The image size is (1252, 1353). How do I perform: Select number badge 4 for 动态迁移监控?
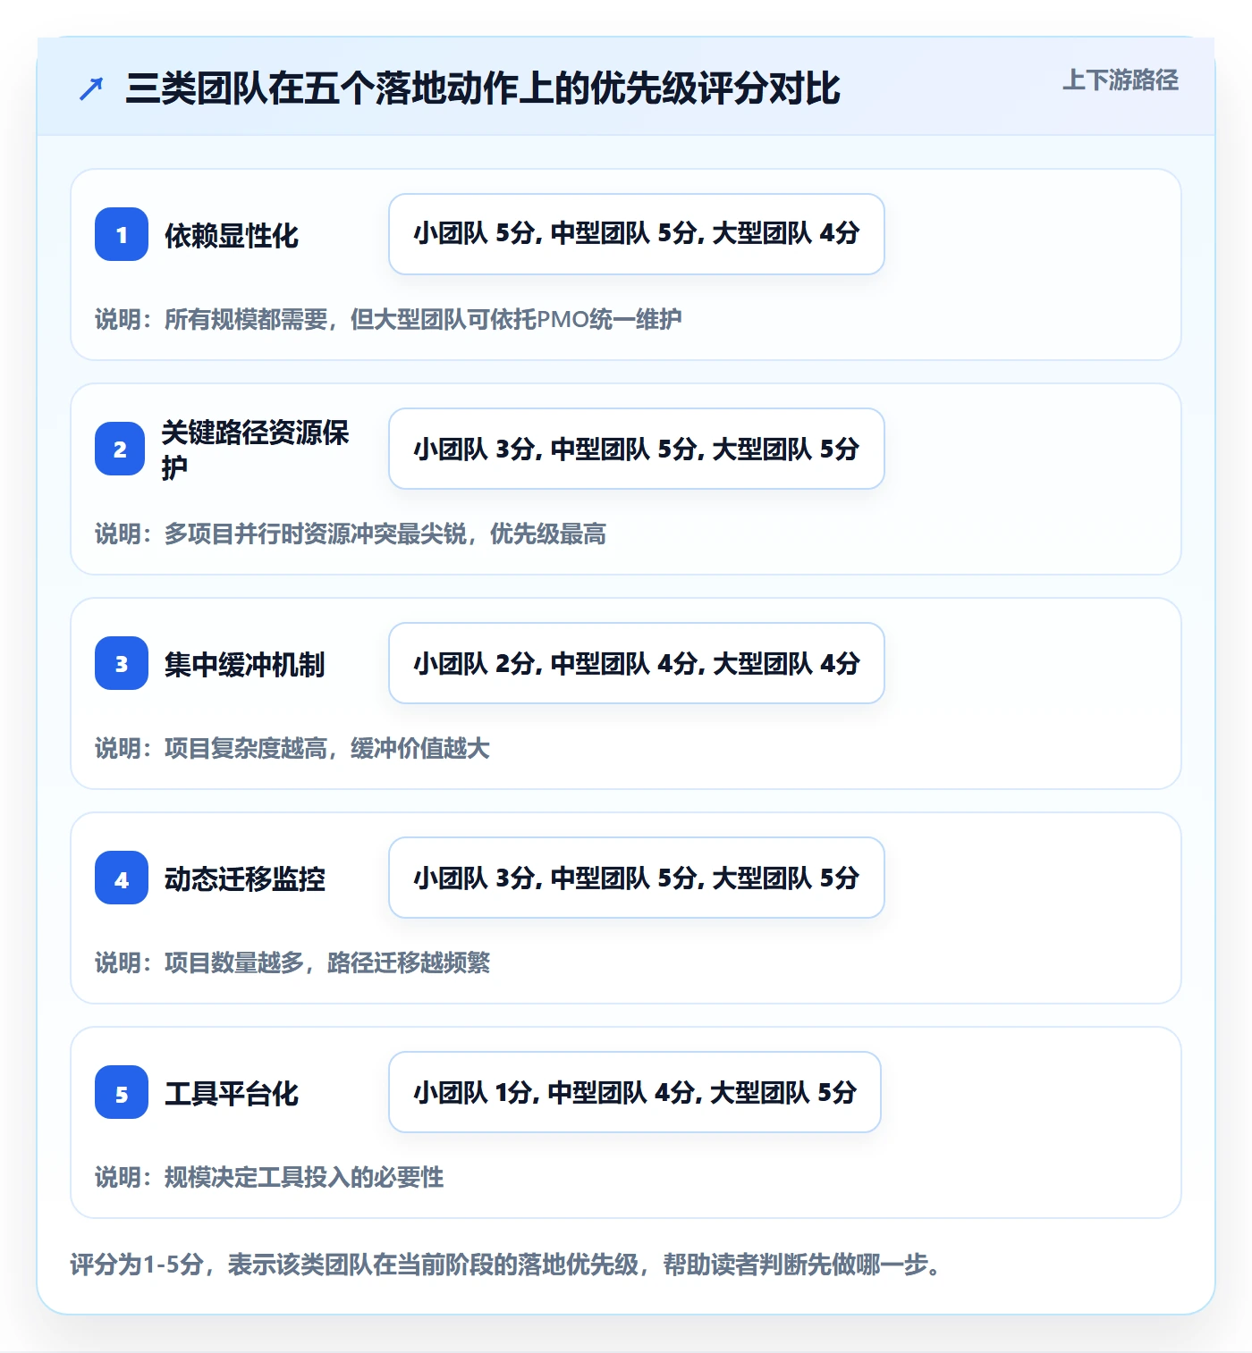[122, 878]
